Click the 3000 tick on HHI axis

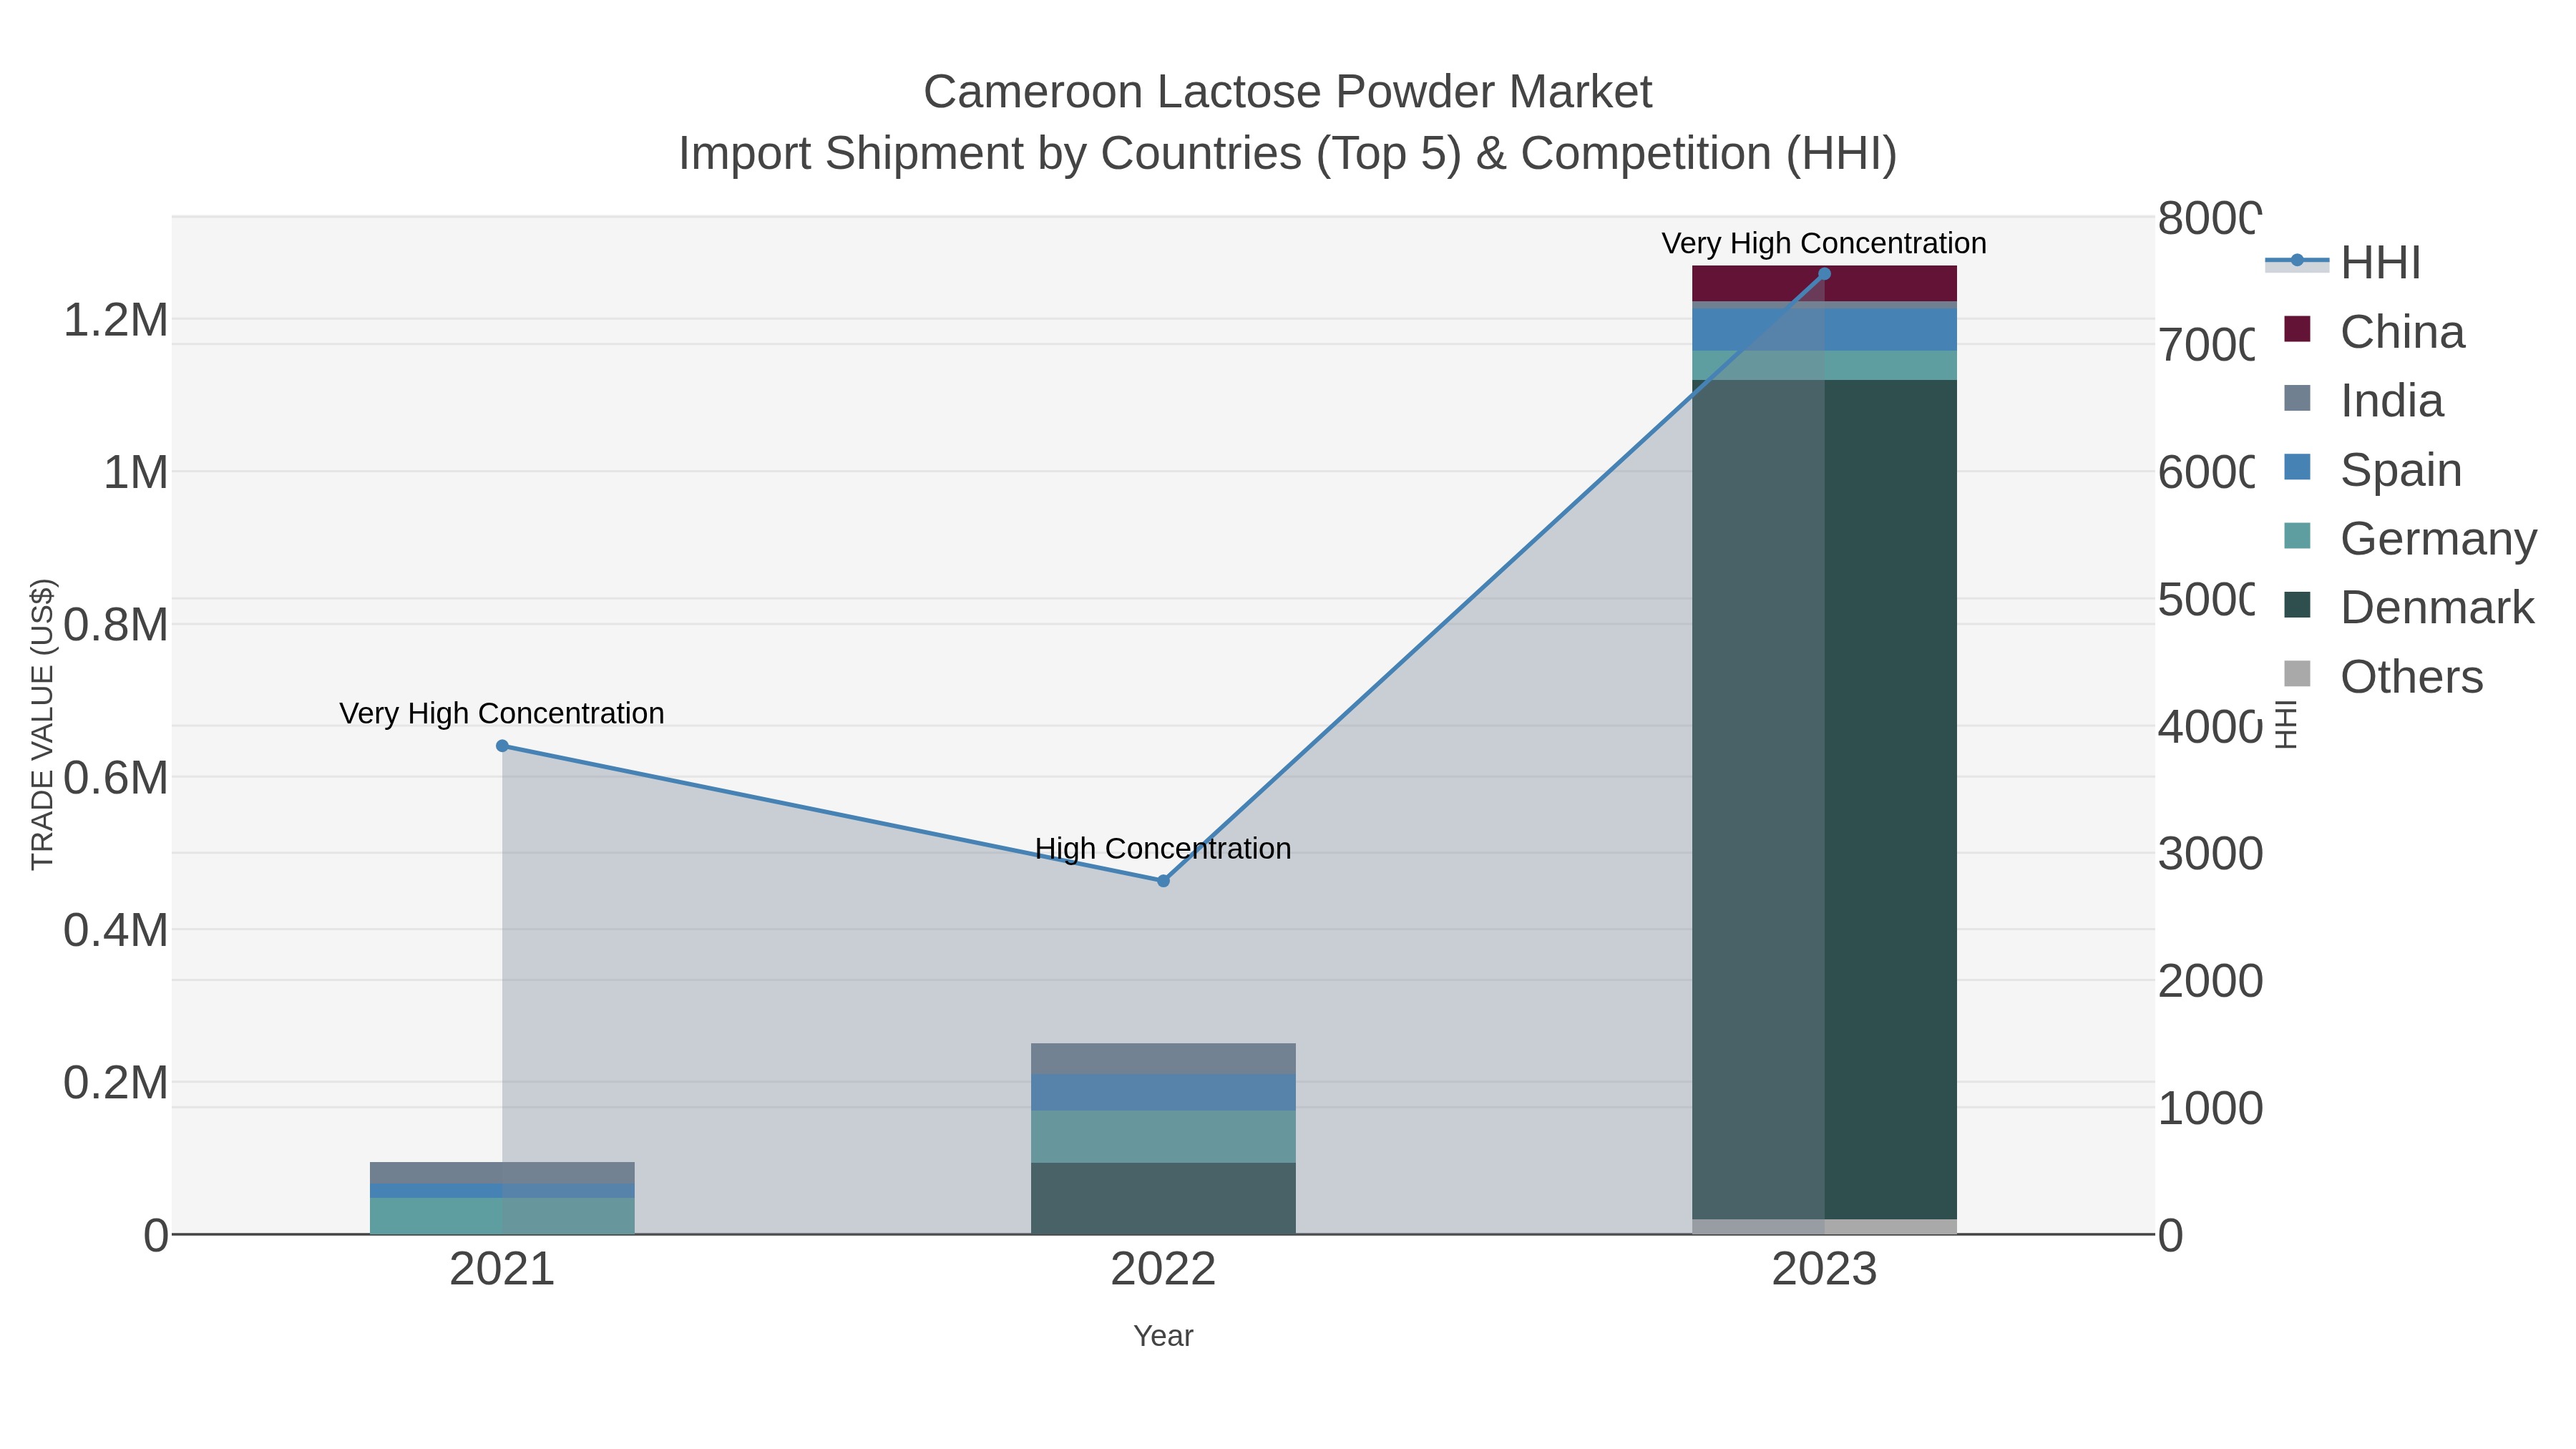point(2210,854)
